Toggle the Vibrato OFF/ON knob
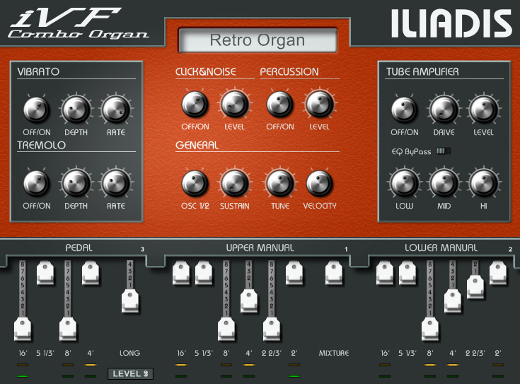 (37, 110)
